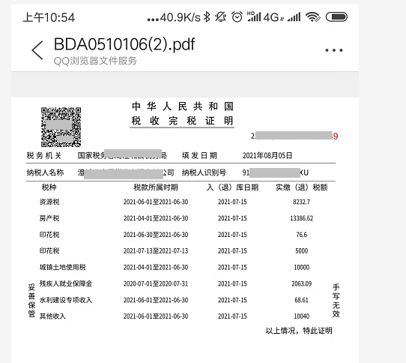Tap the WiFi signal icon
The height and width of the screenshot is (363, 406).
point(313,17)
